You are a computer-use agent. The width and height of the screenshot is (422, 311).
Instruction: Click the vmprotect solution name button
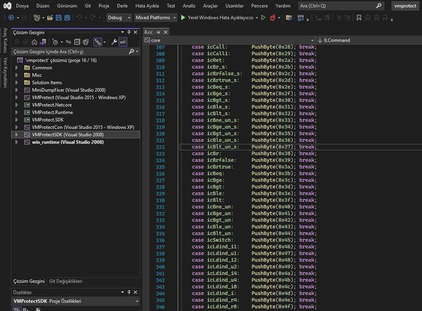tap(405, 5)
